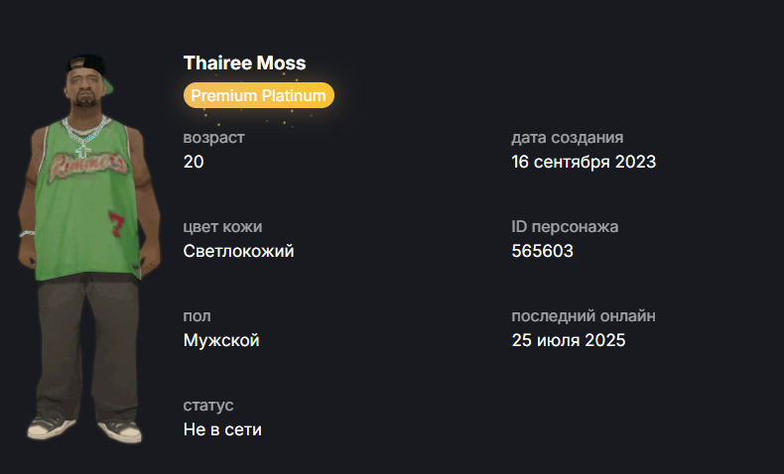Select the возраст label
The height and width of the screenshot is (474, 784).
(x=213, y=138)
